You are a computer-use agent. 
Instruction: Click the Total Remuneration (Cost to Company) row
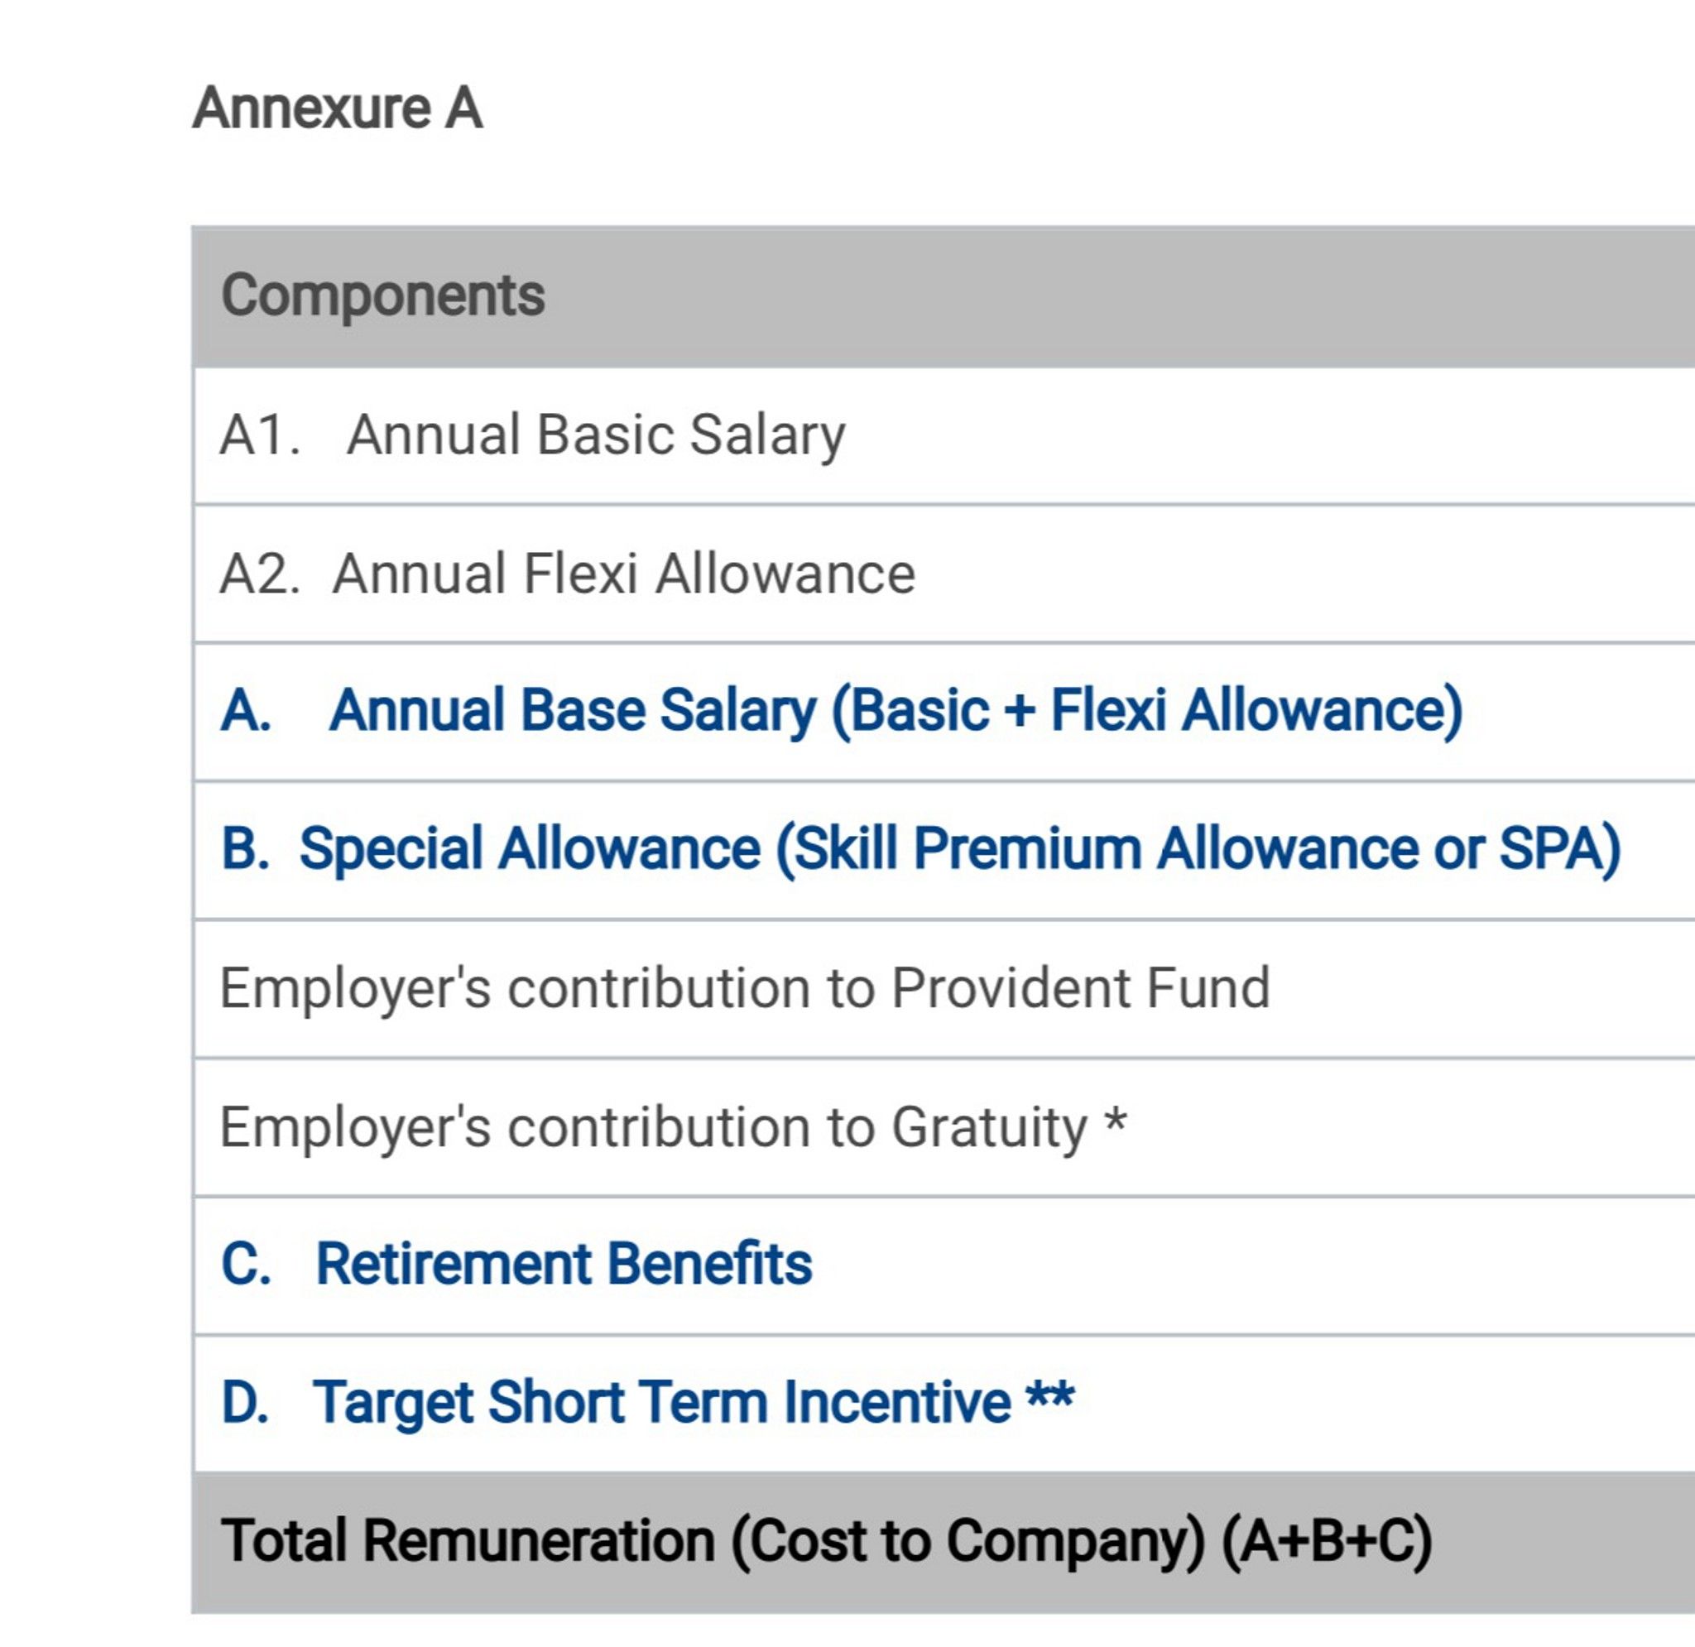944,1544
